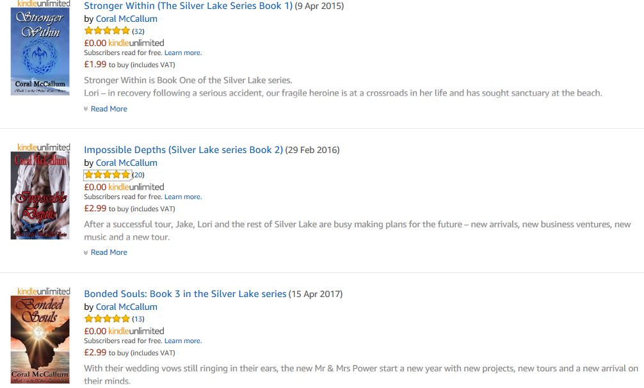The height and width of the screenshot is (388, 644).
Task: Open Bonded Souls: Book 3 title link
Action: point(185,294)
